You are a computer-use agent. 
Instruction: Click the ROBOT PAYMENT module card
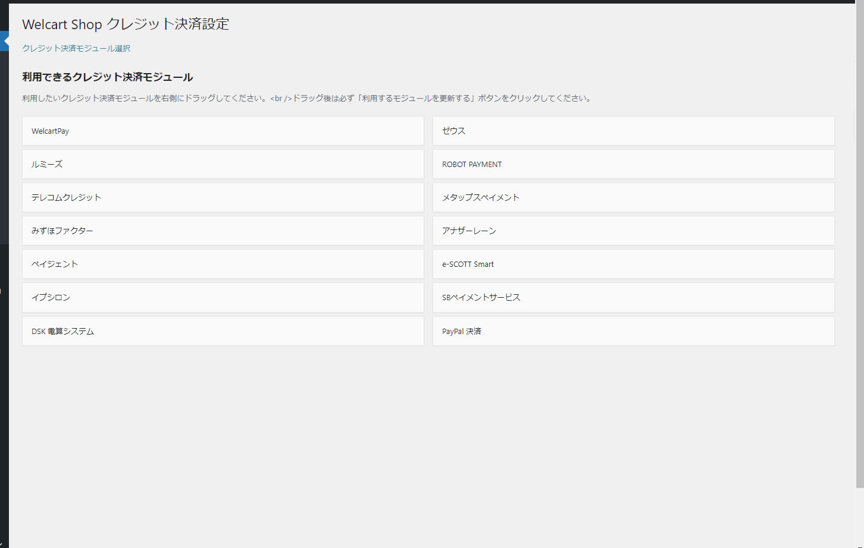tap(634, 164)
